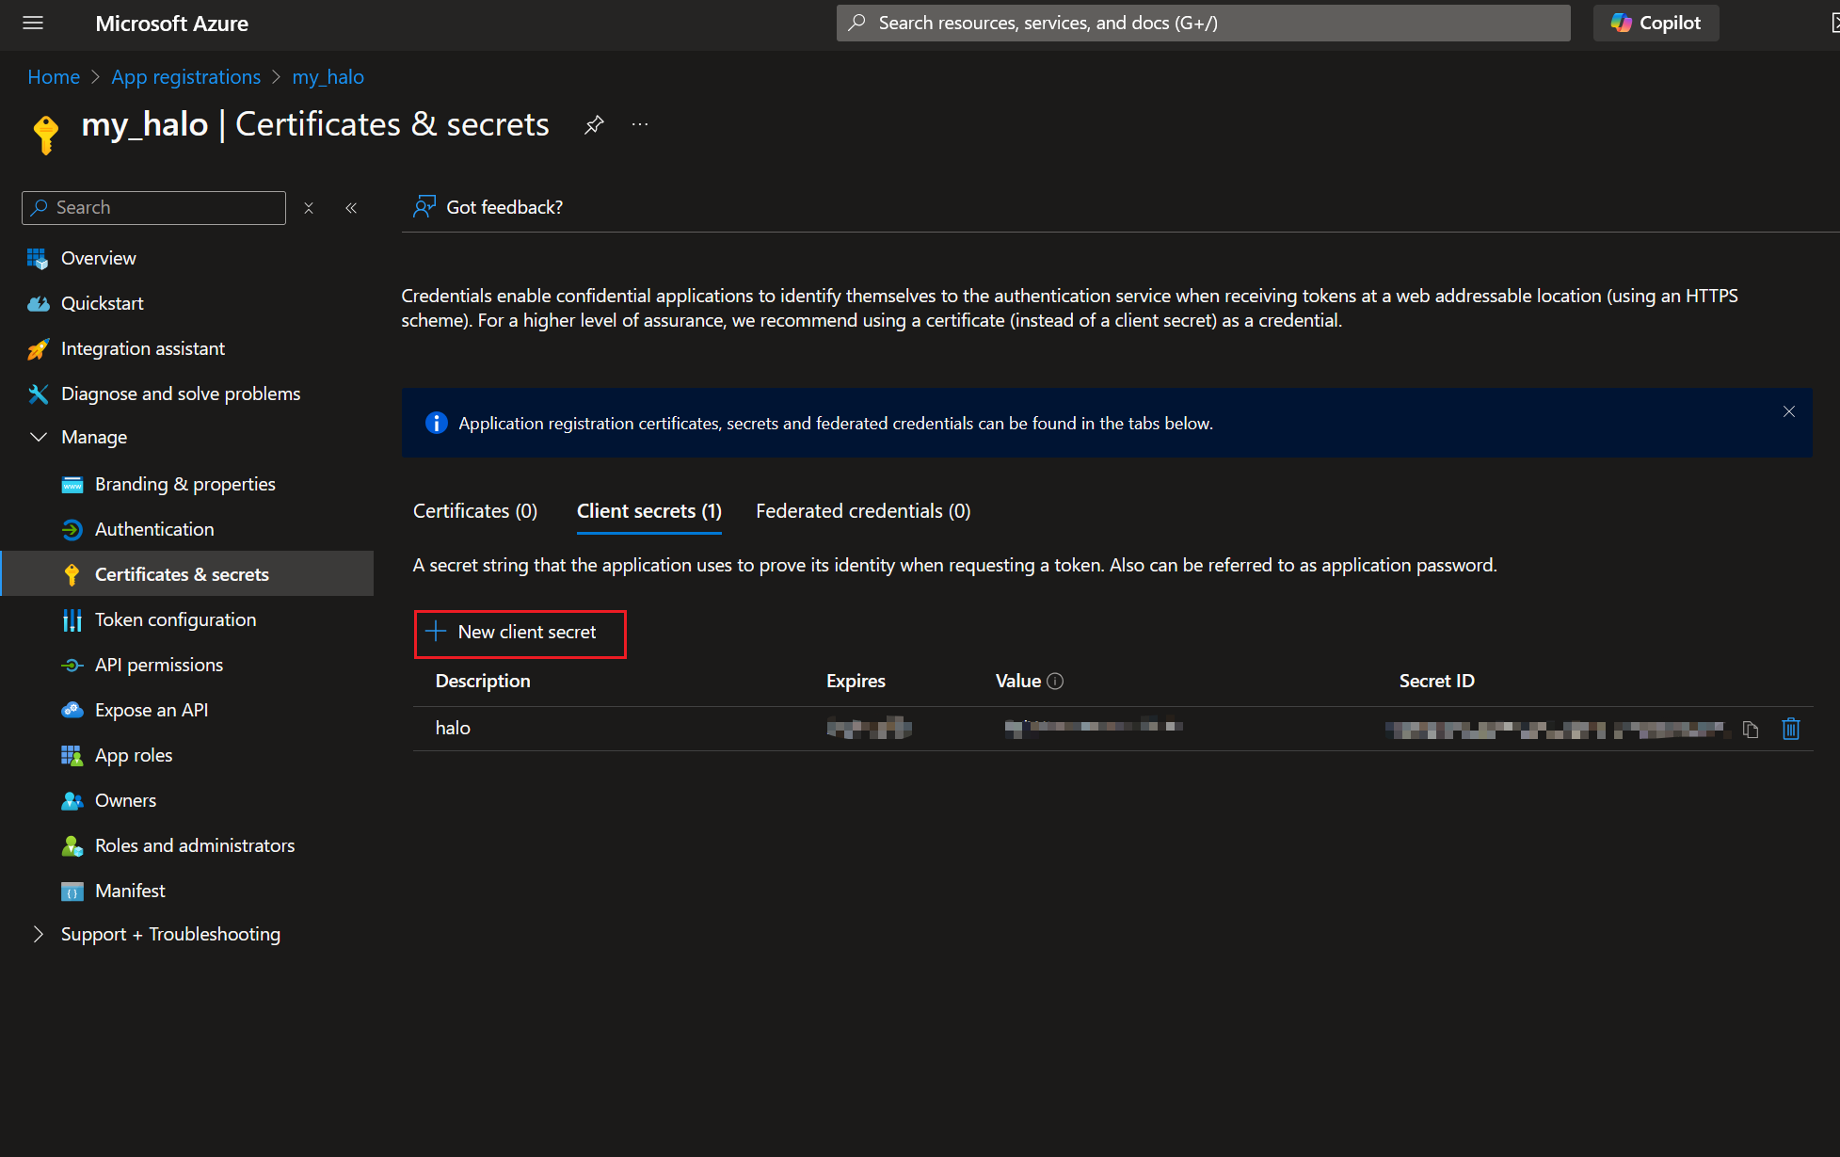Viewport: 1840px width, 1157px height.
Task: Switch to Federated credentials tab
Action: point(863,511)
